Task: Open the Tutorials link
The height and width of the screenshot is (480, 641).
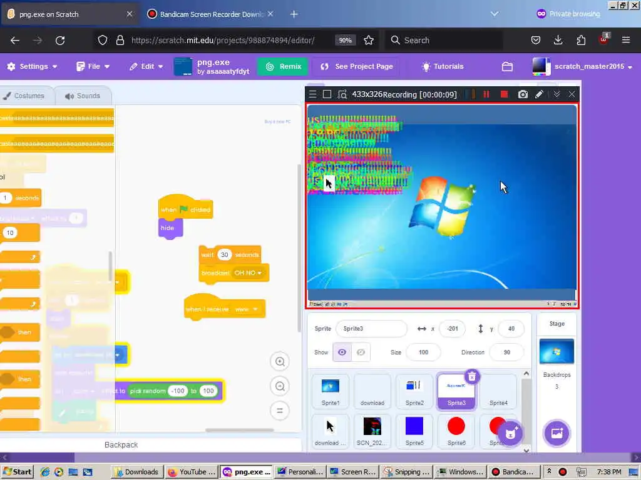Action: [443, 66]
